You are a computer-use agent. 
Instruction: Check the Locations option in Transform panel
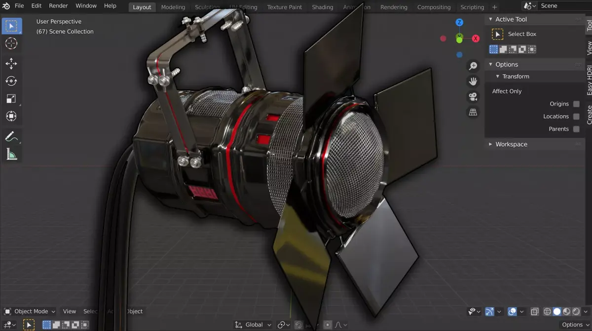(576, 116)
